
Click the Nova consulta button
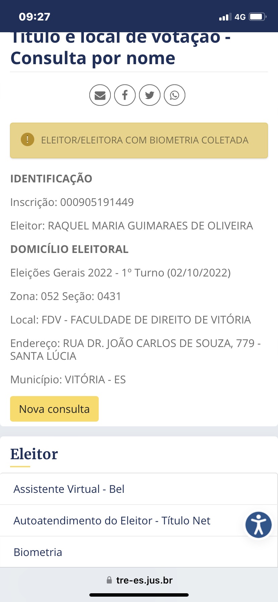54,409
